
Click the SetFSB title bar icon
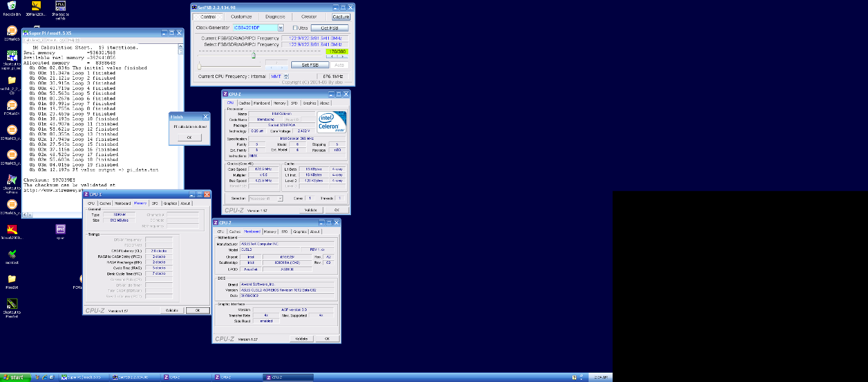tap(194, 8)
